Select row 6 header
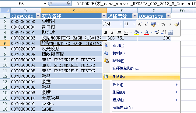This screenshot has height=113, width=196. tap(5, 43)
